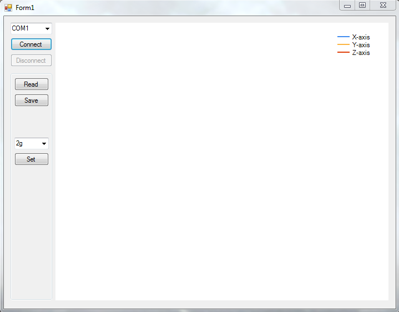Open the 2g range dropdown arrow
This screenshot has height=312, width=399.
click(44, 144)
